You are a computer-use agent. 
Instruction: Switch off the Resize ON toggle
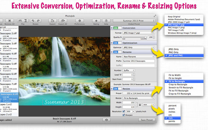coord(118,89)
